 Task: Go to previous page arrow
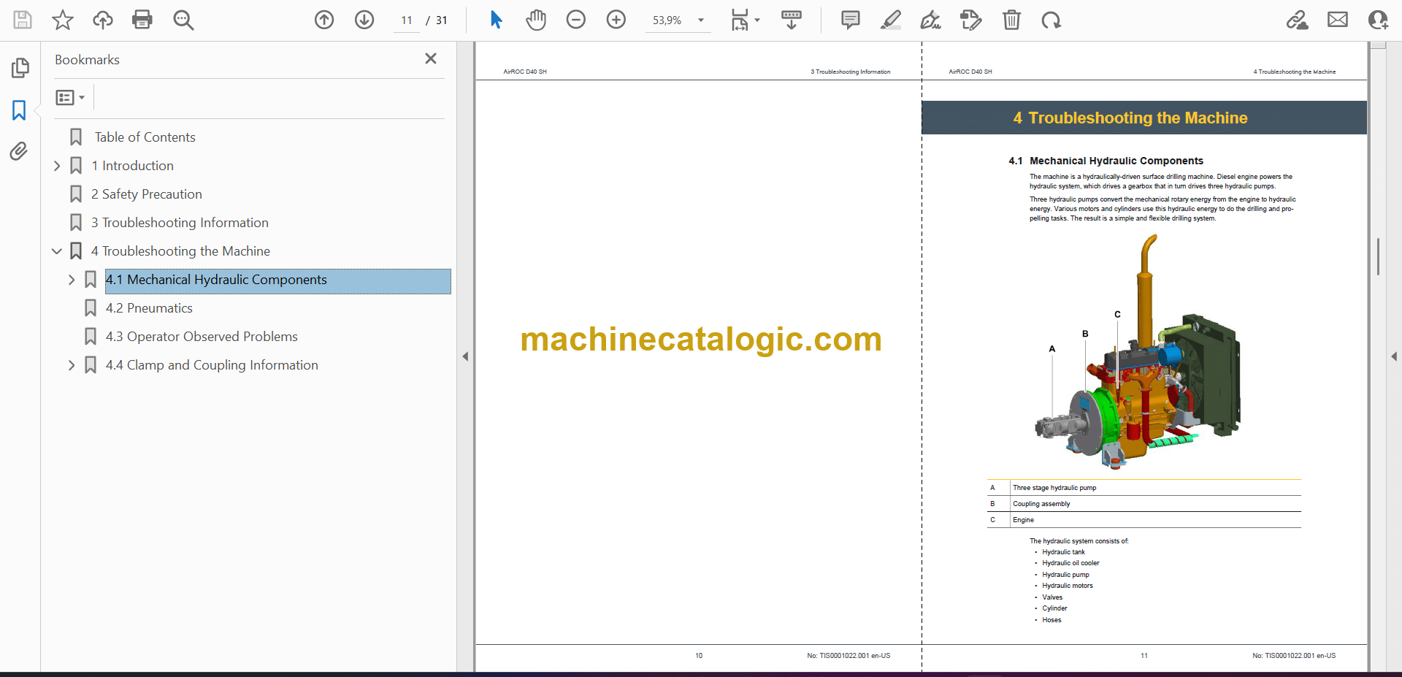(324, 20)
